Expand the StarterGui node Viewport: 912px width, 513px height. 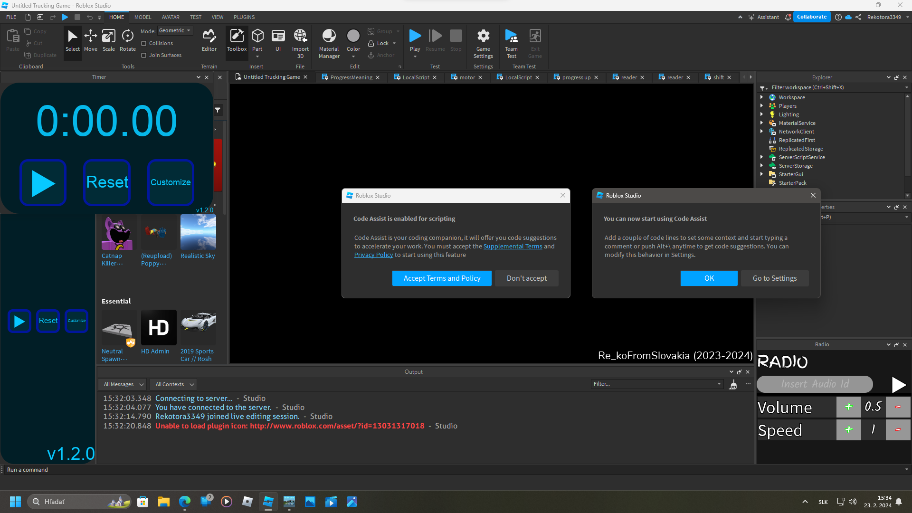point(761,174)
